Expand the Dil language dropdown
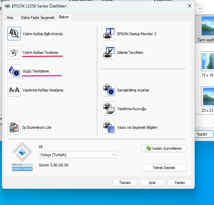The width and height of the screenshot is (214, 205). pyautogui.click(x=78, y=155)
